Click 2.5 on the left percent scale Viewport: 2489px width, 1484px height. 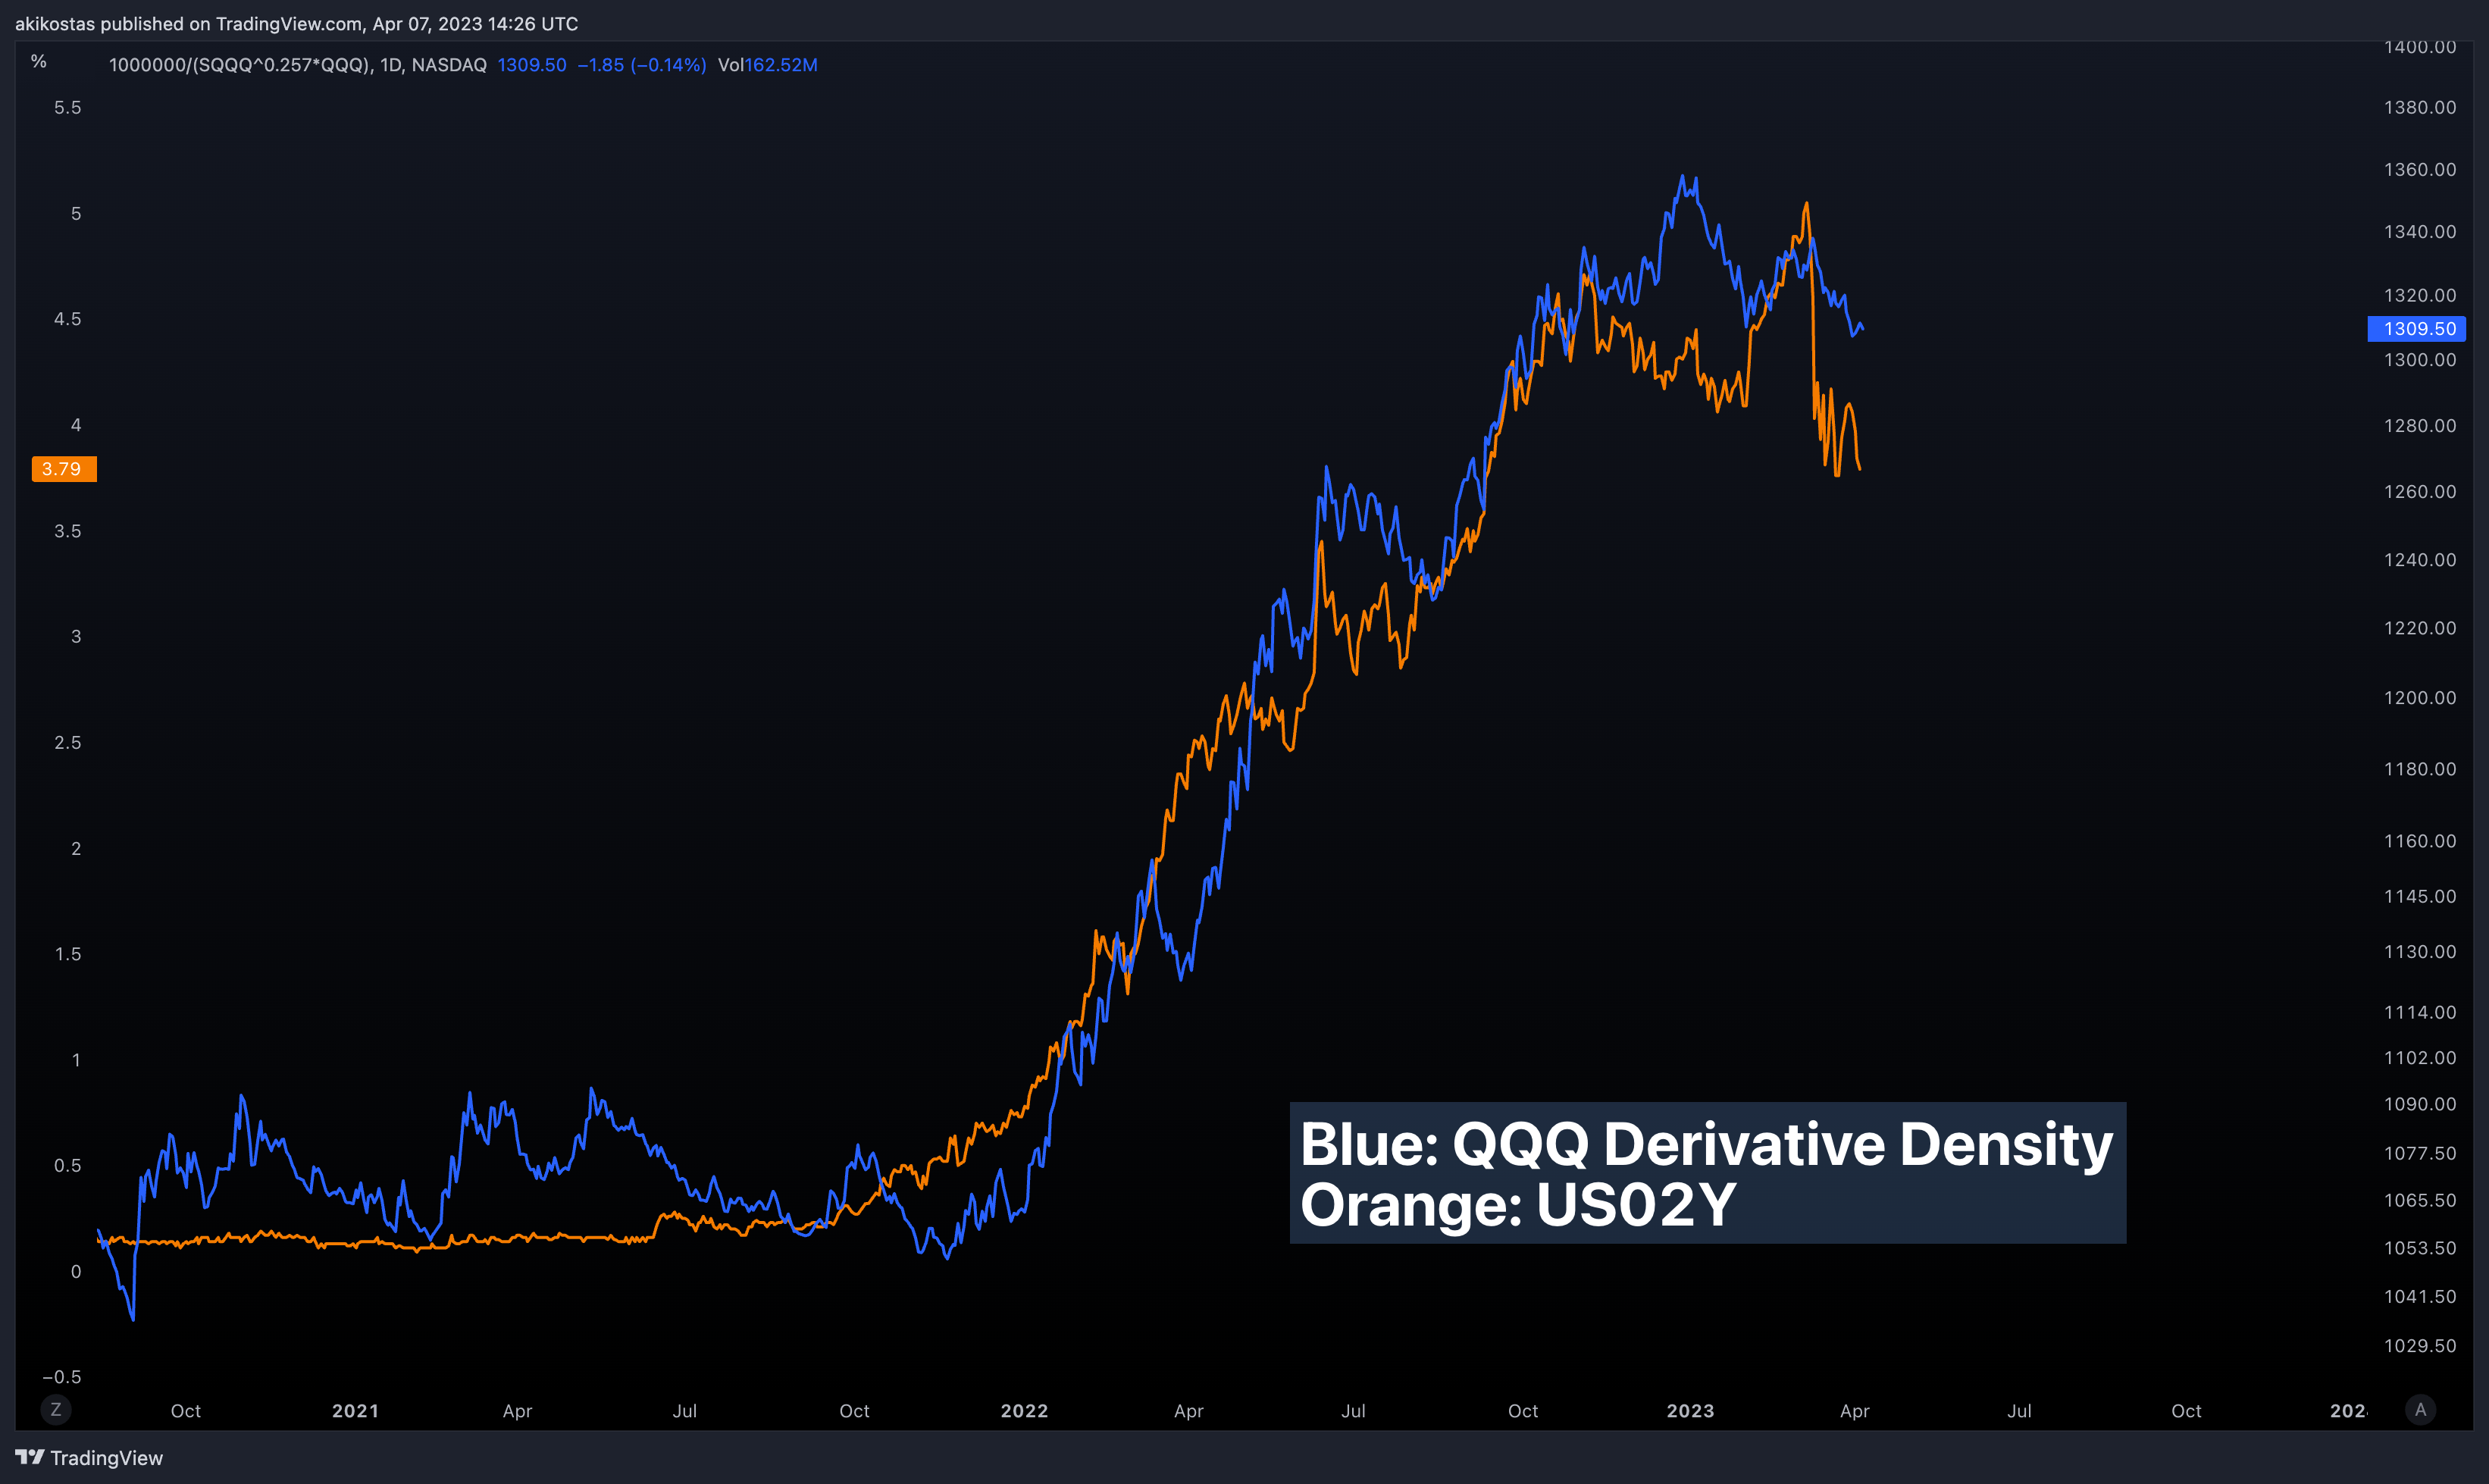tap(68, 742)
